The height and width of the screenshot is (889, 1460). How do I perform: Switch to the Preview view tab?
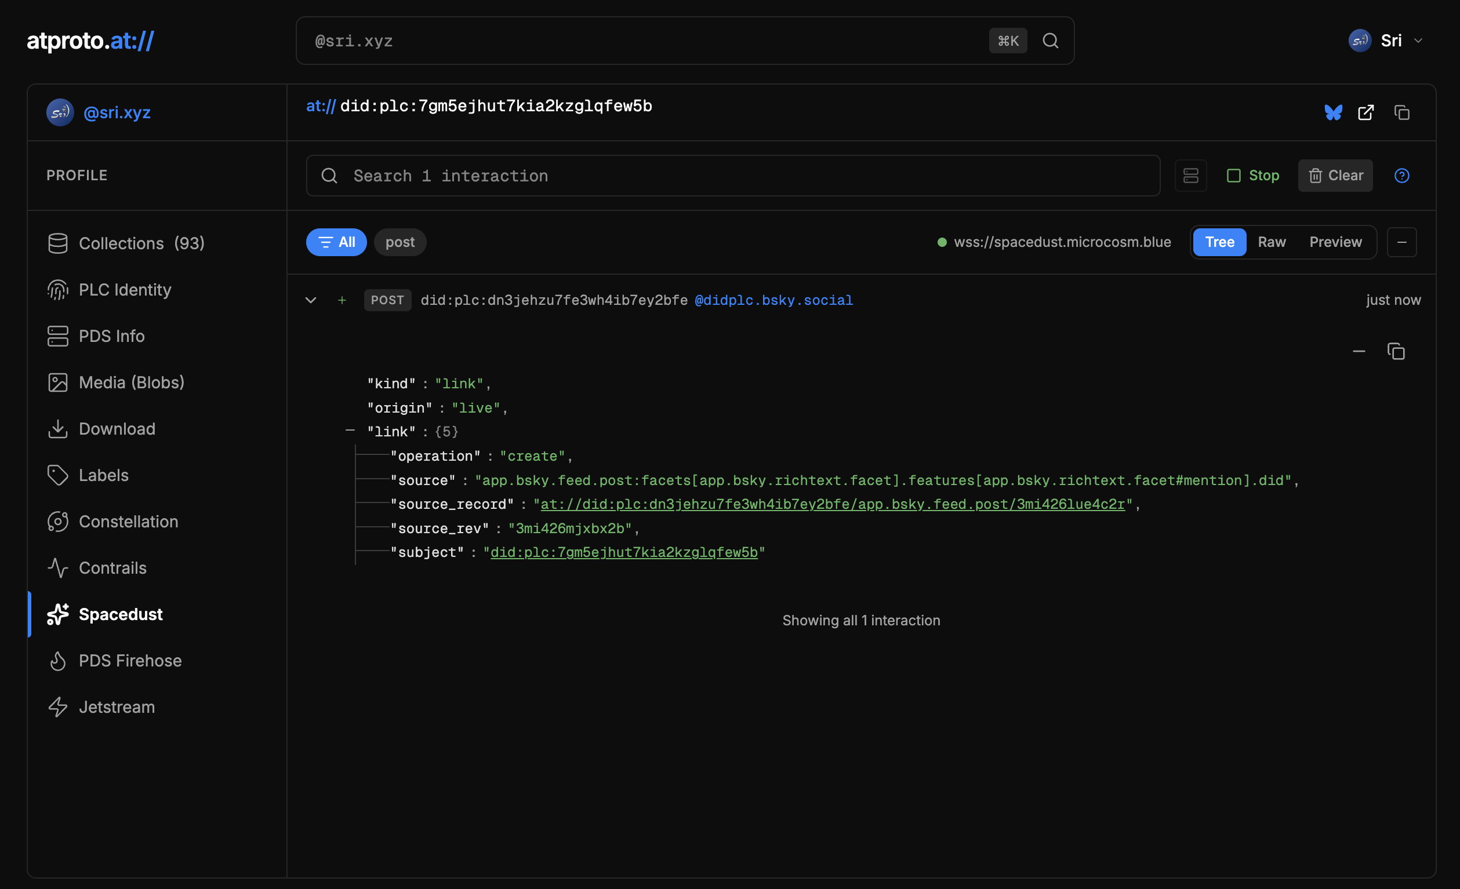click(1335, 242)
